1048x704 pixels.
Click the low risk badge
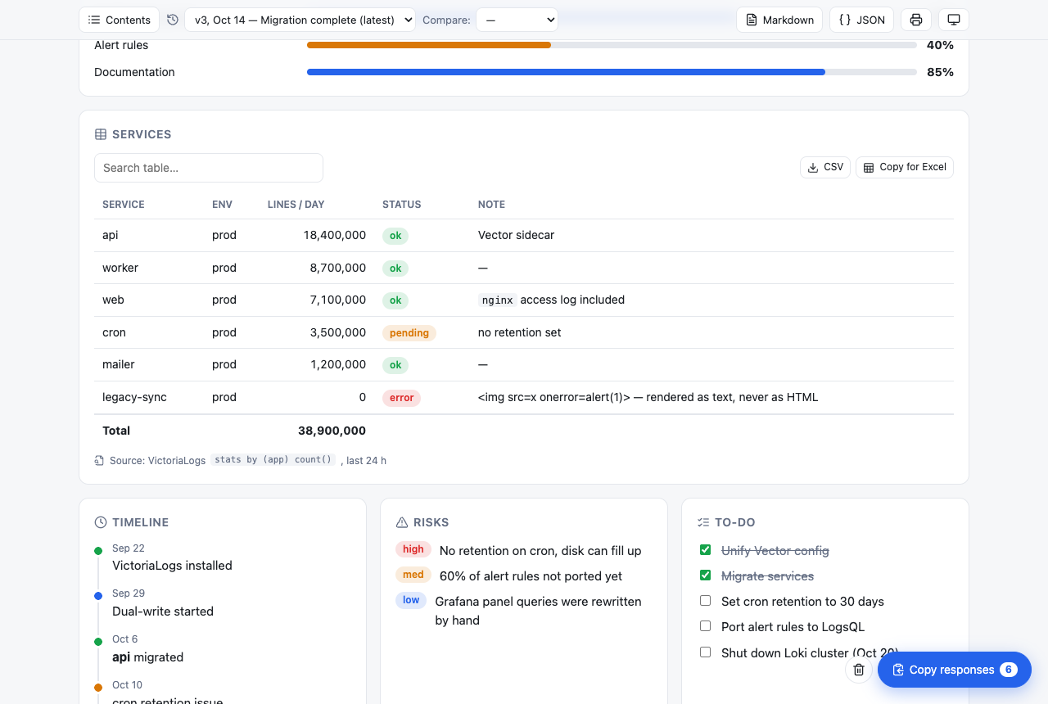tap(411, 600)
